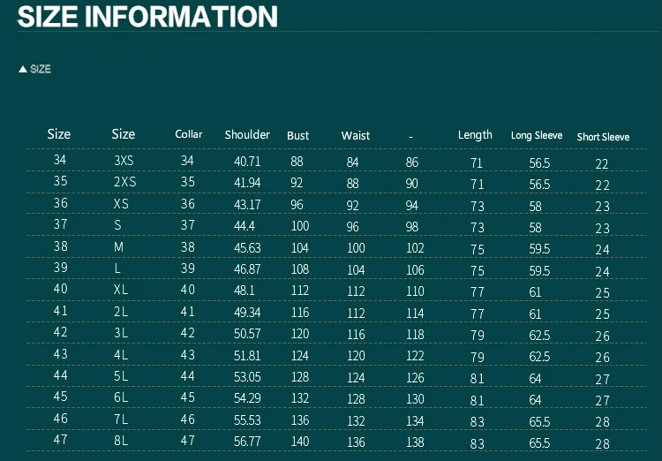Select the Collar column header
The width and height of the screenshot is (662, 461).
[189, 134]
